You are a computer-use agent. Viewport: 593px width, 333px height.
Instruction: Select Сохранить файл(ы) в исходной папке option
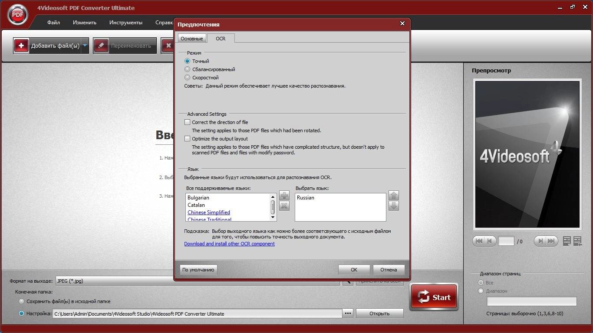pos(22,301)
